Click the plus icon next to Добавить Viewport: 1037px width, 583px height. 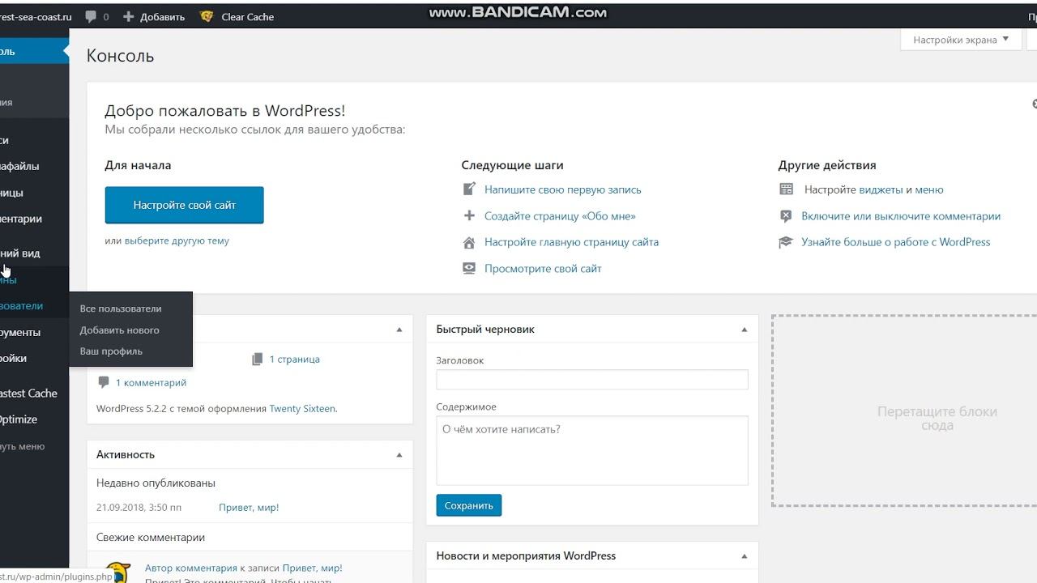[x=128, y=16]
